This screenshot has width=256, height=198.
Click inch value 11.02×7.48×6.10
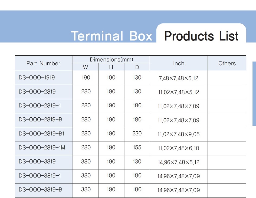pos(179,148)
